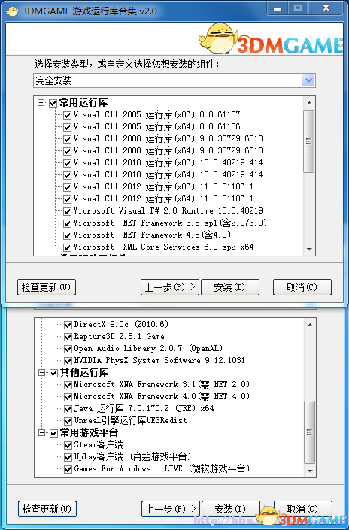The image size is (349, 530).
Task: Click lower window's 取消(C) button
Action: coord(302,509)
